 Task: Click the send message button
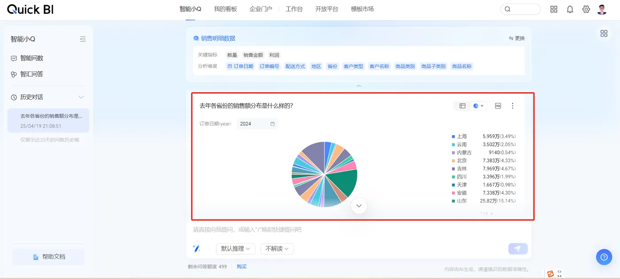pos(518,249)
